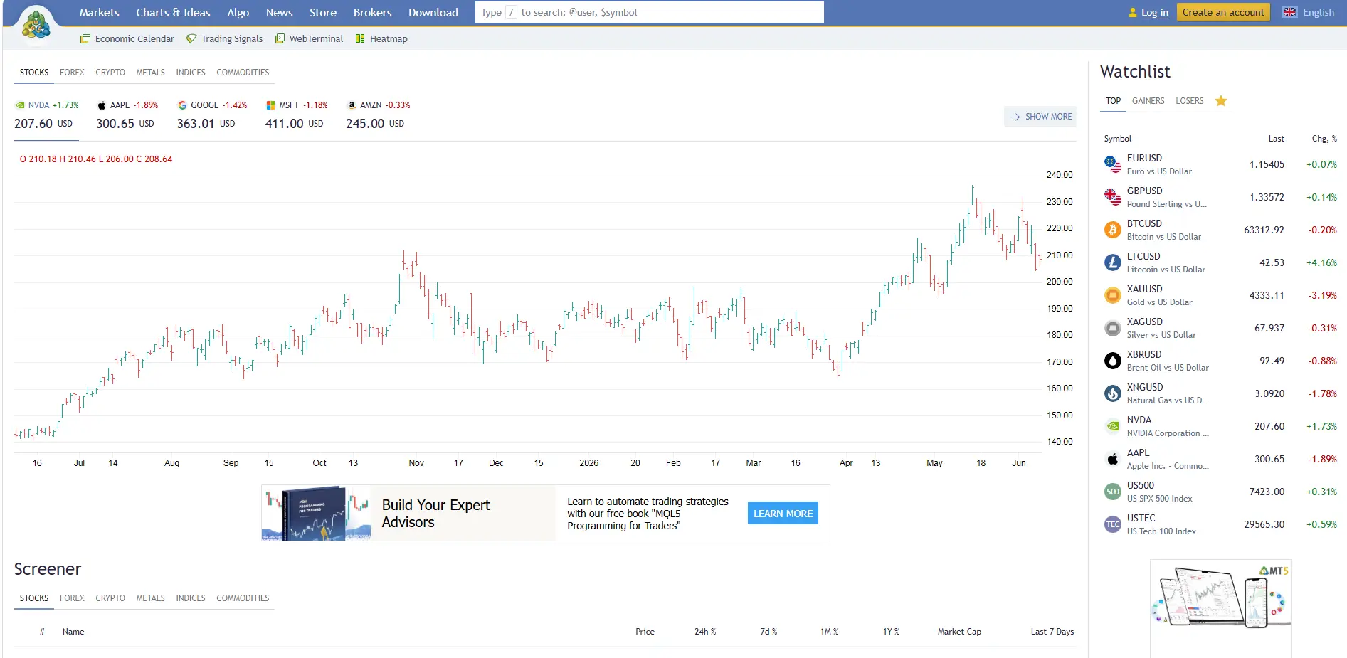
Task: Open Trading Signals link
Action: coord(224,39)
